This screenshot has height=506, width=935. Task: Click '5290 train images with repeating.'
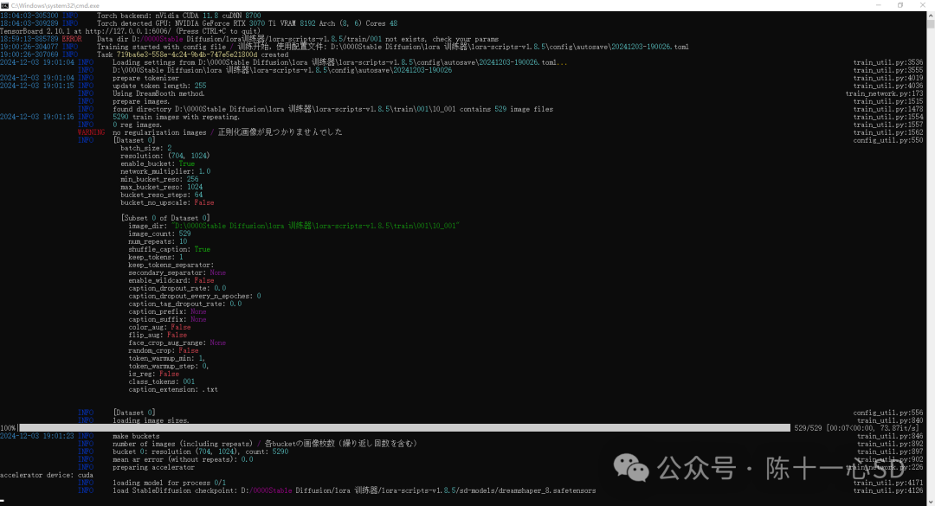point(176,117)
